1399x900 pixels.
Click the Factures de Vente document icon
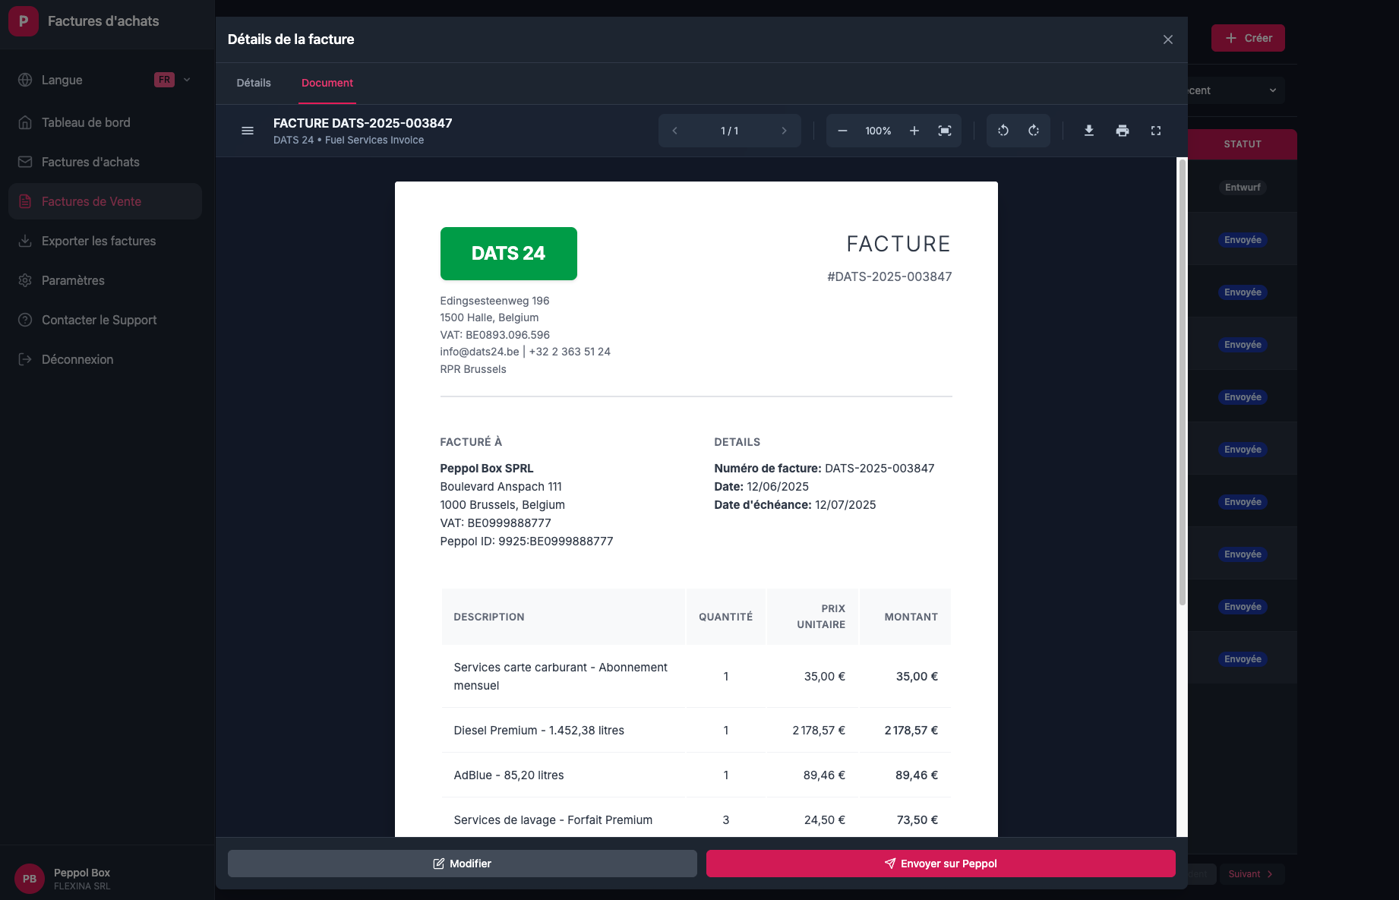25,201
